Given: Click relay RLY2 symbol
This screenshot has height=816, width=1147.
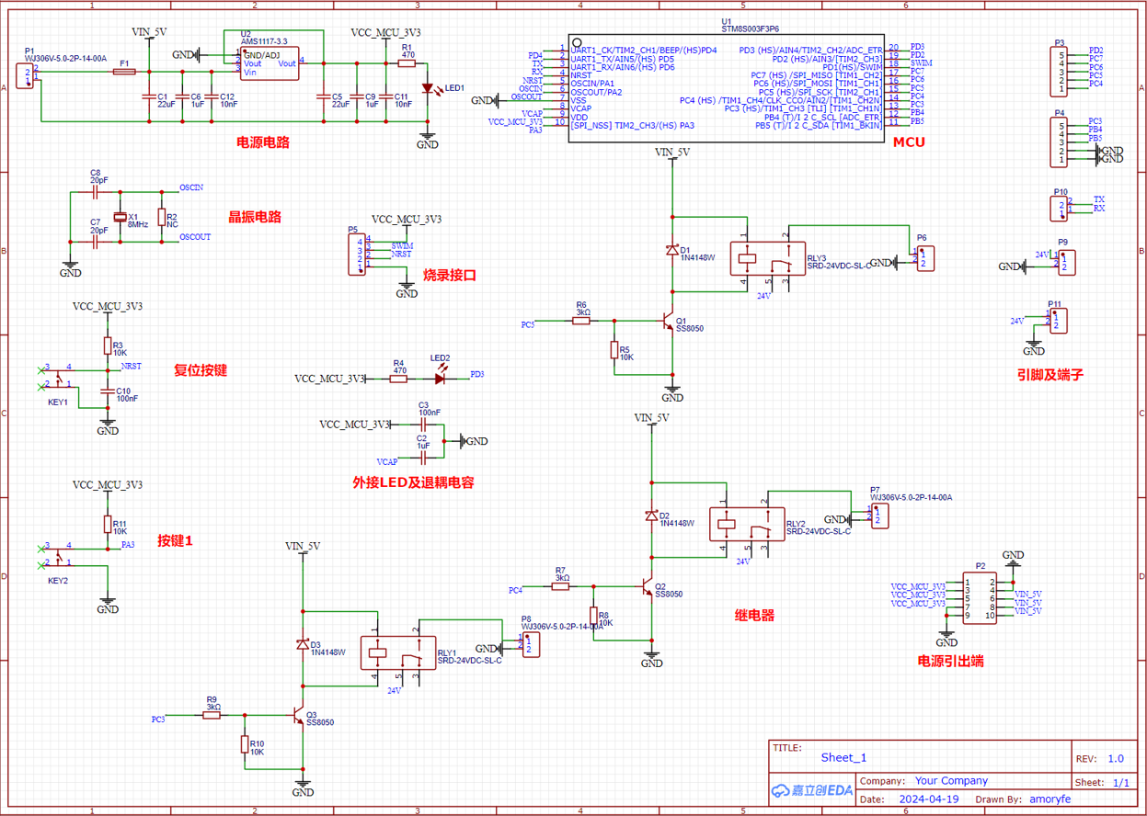Looking at the screenshot, I should coord(745,526).
